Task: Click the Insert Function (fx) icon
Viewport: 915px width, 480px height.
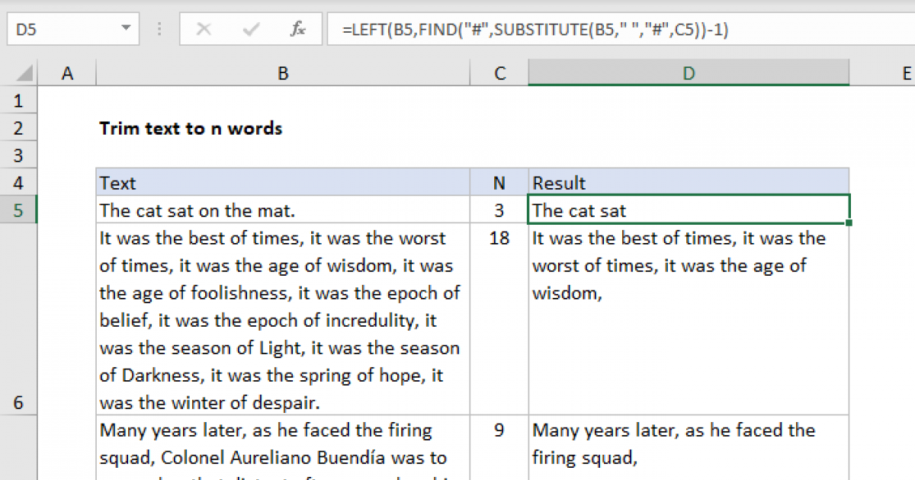Action: tap(297, 29)
